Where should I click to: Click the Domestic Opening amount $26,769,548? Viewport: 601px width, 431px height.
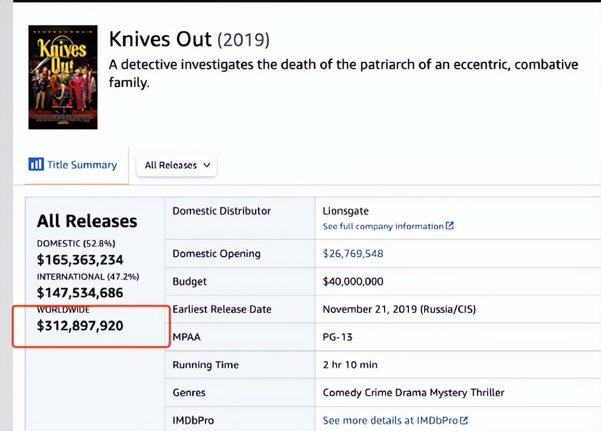pyautogui.click(x=354, y=253)
